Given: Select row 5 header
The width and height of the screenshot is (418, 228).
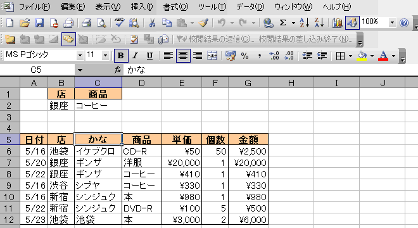Looking at the screenshot, I should click(x=9, y=139).
